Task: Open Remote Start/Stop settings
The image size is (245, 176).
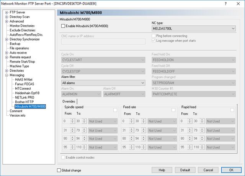Action: pyautogui.click(x=22, y=62)
